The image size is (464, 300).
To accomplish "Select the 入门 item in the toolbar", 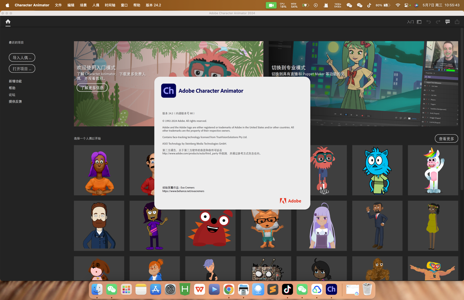I will tap(410, 22).
